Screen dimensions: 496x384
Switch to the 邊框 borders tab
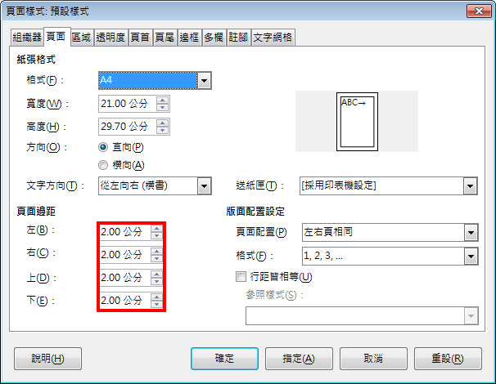tap(189, 38)
